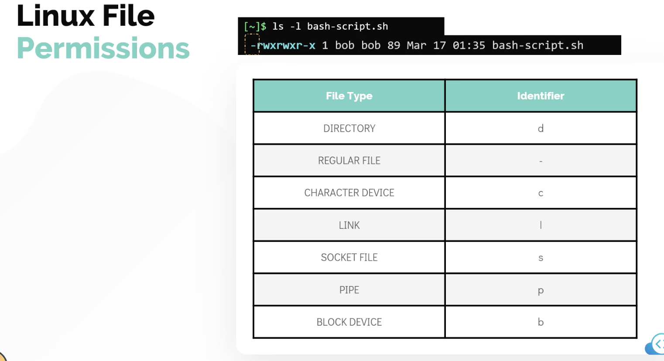664x361 pixels.
Task: Click the orange circle icon at bottom-left
Action: tap(3, 357)
